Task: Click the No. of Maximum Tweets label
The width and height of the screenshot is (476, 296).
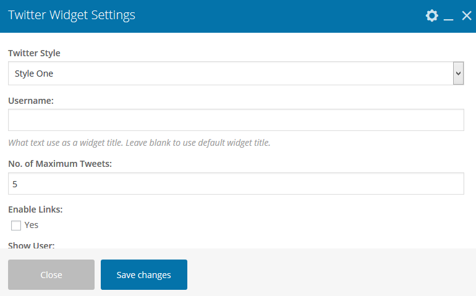Action: [60, 163]
